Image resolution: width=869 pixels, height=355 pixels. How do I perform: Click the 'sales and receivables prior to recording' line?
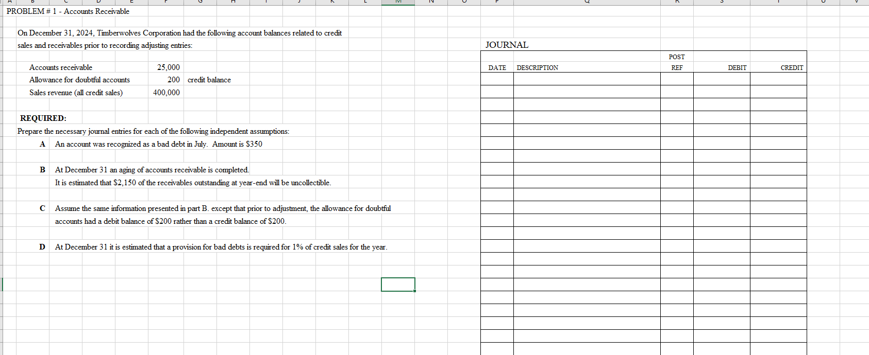point(105,45)
